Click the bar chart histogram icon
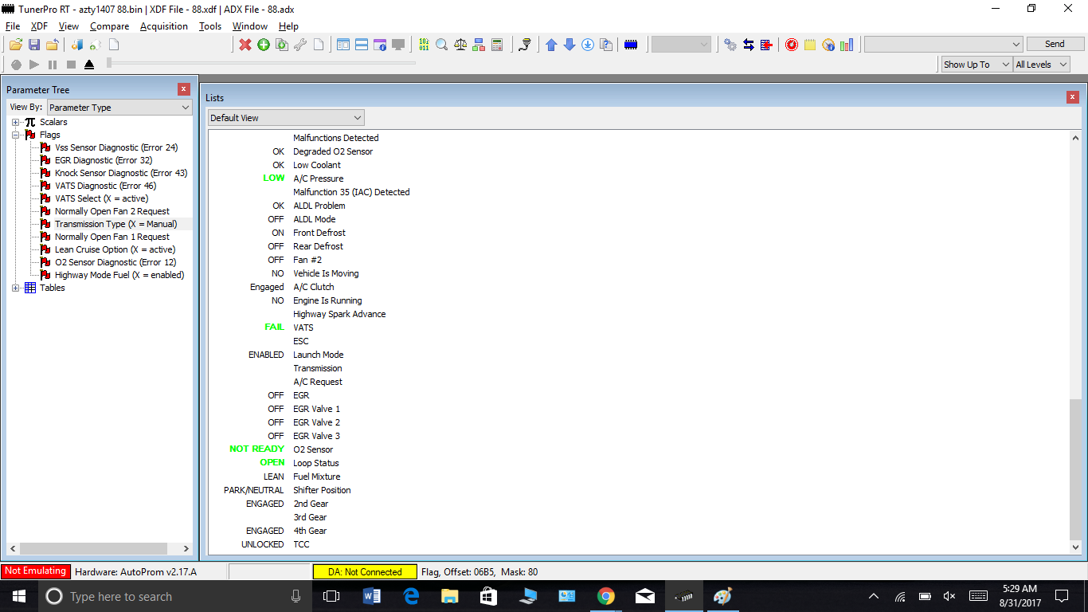The image size is (1088, 612). pos(847,45)
